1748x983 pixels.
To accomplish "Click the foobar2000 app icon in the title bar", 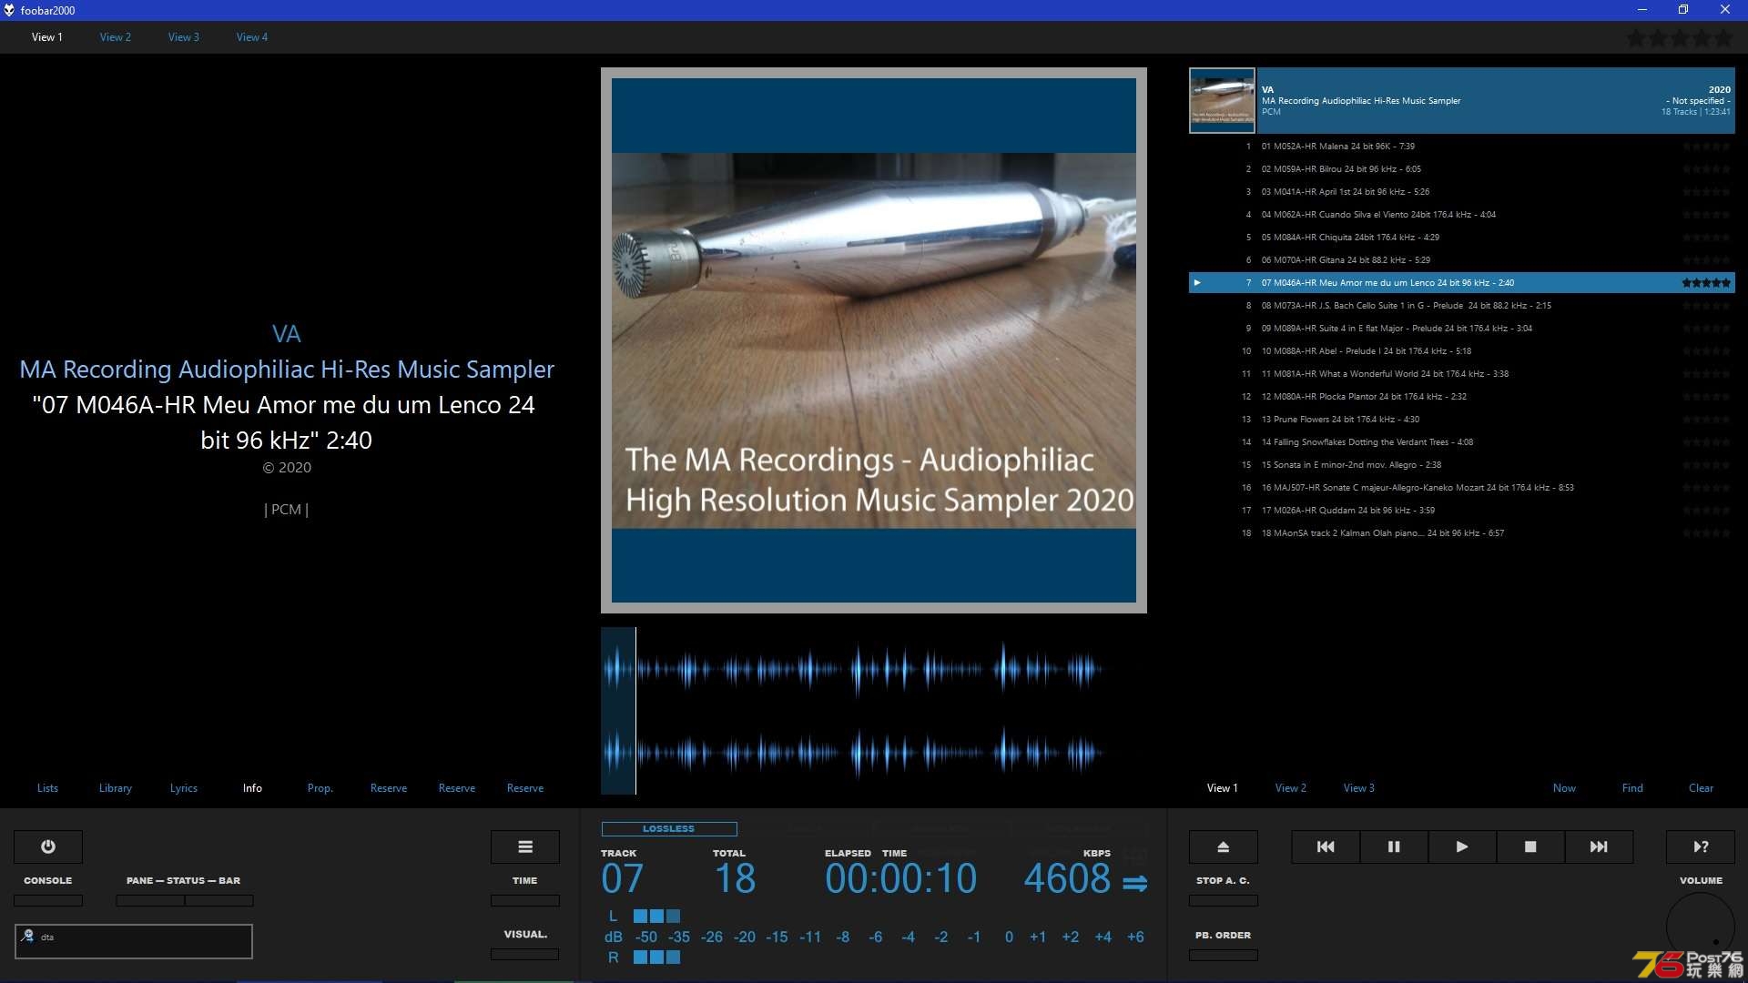I will (9, 10).
